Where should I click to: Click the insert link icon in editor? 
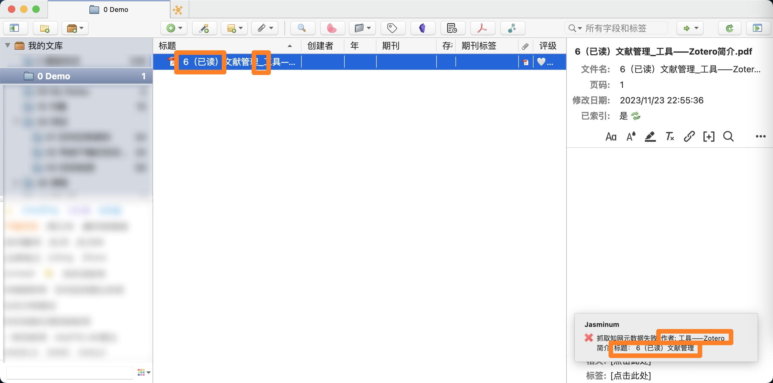click(689, 137)
